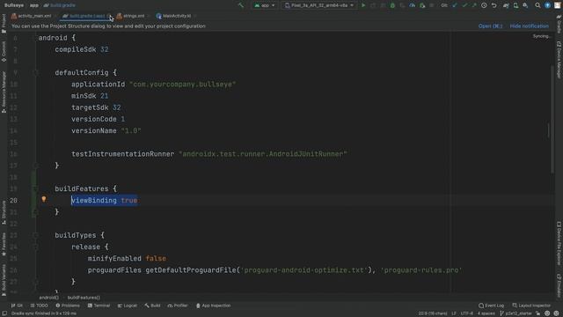563x317 pixels.
Task: Click the rollback undo arrow icon
Action: (x=494, y=5)
